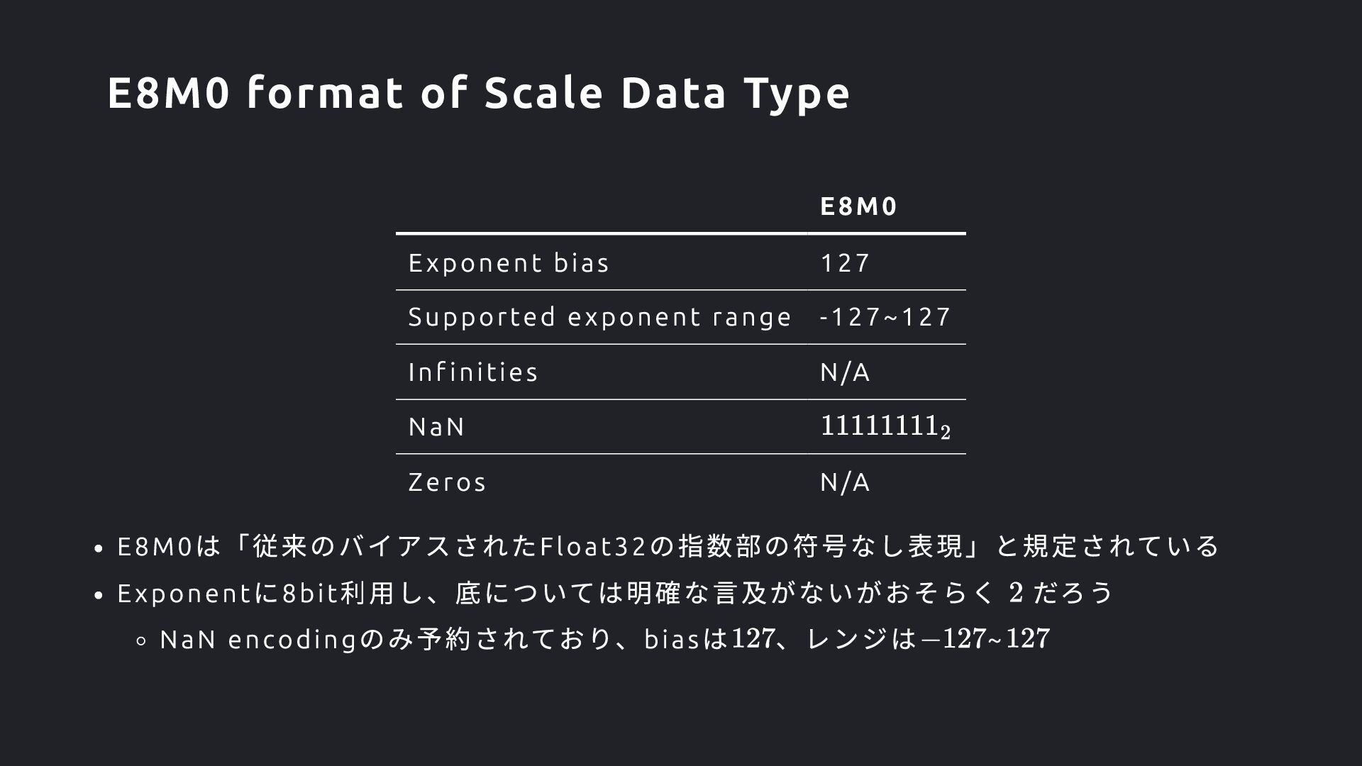
Task: Select the −127~127 range in sub-bullet
Action: (985, 639)
